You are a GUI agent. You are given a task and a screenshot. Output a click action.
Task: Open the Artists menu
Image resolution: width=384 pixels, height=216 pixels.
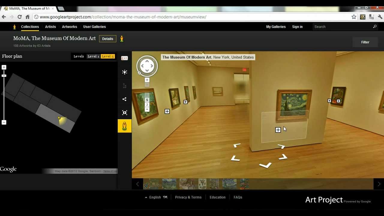pyautogui.click(x=50, y=27)
